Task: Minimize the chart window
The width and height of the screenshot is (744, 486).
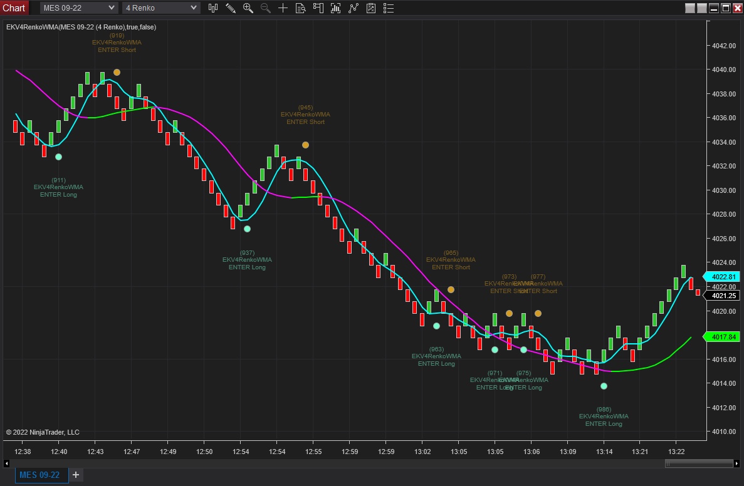Action: pos(714,8)
